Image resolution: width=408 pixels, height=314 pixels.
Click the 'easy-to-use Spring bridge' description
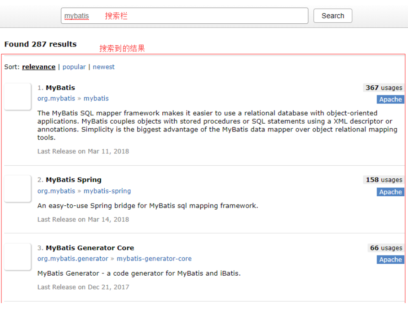point(148,206)
